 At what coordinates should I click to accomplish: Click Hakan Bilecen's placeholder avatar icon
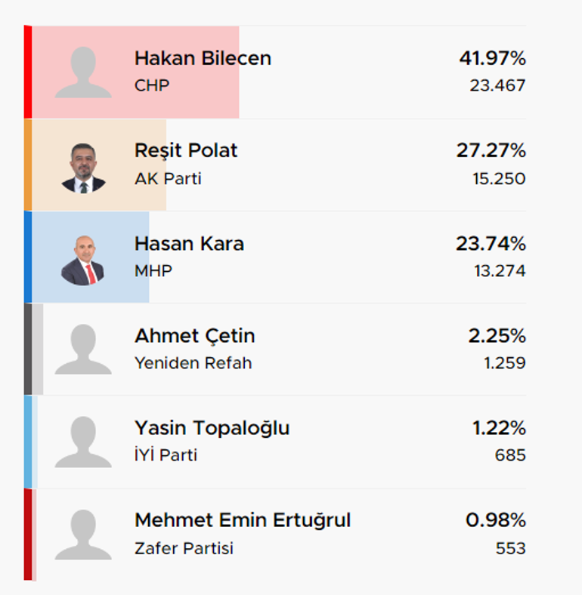pos(83,72)
